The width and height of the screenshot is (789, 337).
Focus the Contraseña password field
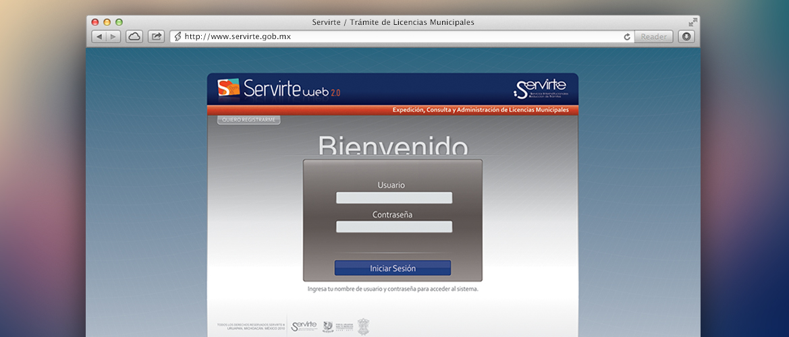pyautogui.click(x=394, y=227)
